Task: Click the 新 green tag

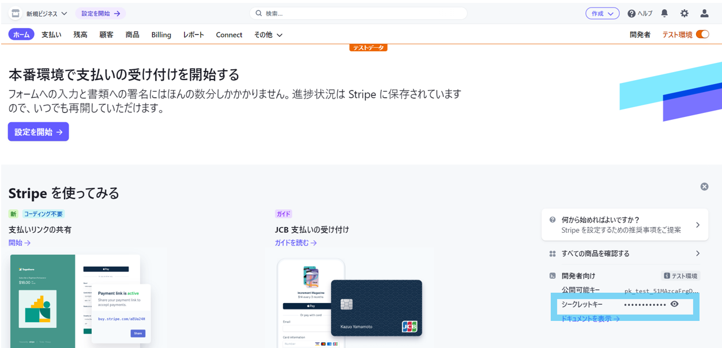Action: pyautogui.click(x=13, y=214)
